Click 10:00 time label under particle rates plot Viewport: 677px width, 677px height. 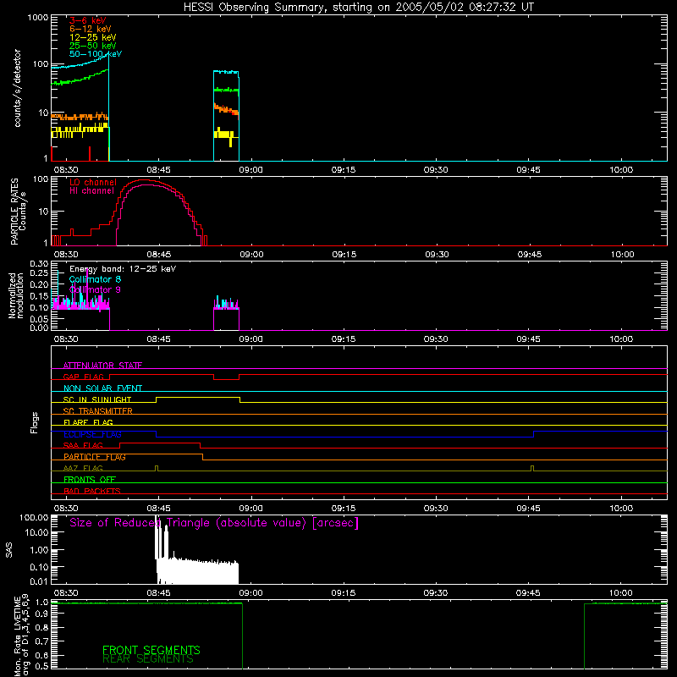point(622,255)
